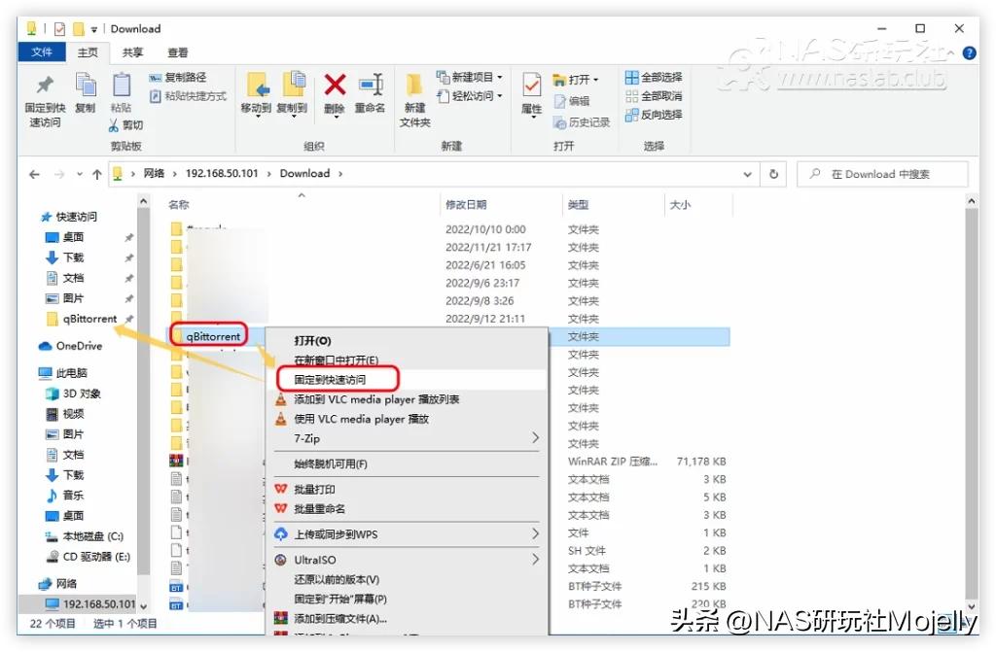The height and width of the screenshot is (652, 996).
Task: Click the refresh icon next to address bar
Action: 773,173
